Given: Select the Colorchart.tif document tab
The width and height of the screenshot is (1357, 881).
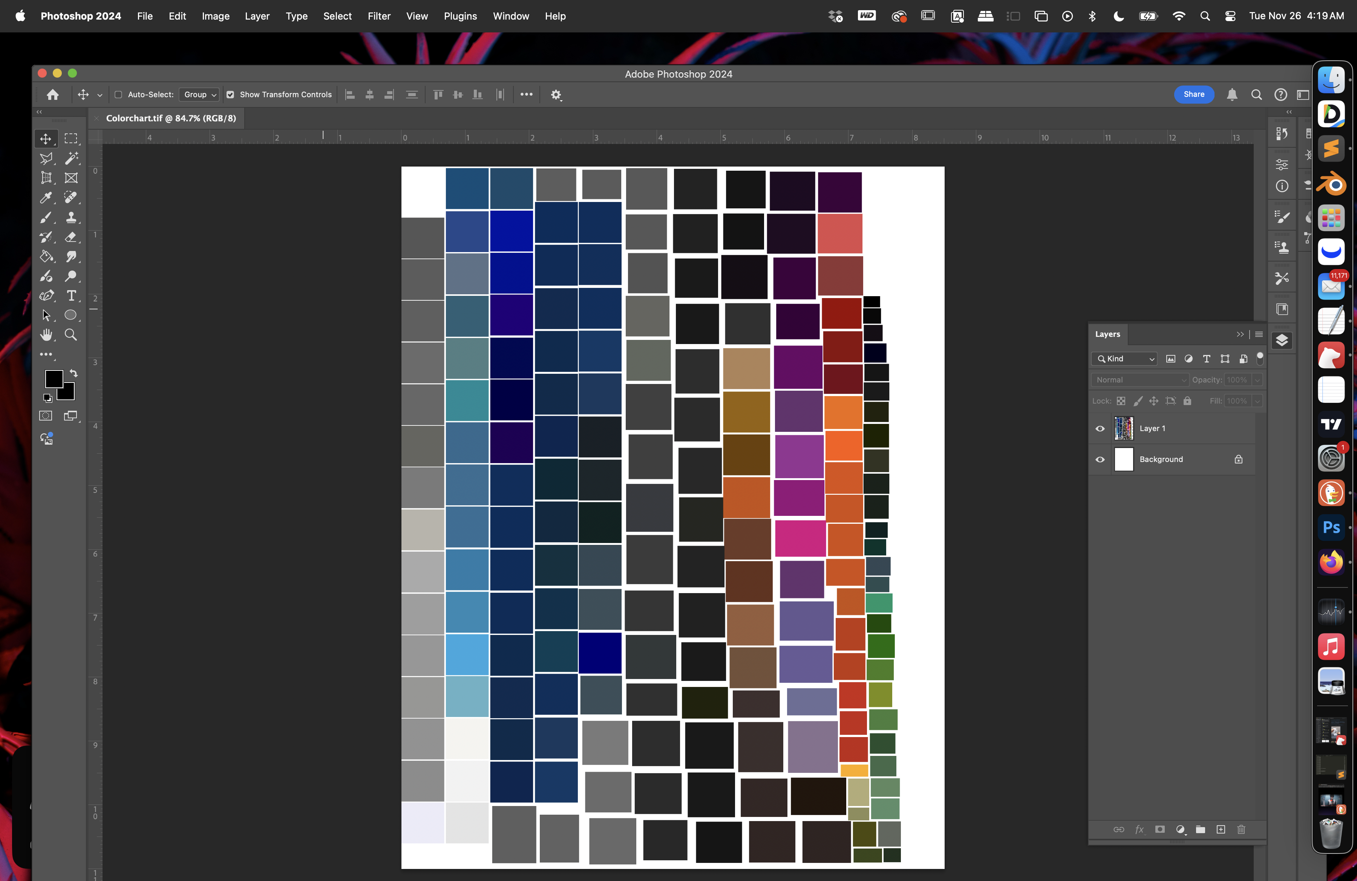Looking at the screenshot, I should pos(170,119).
